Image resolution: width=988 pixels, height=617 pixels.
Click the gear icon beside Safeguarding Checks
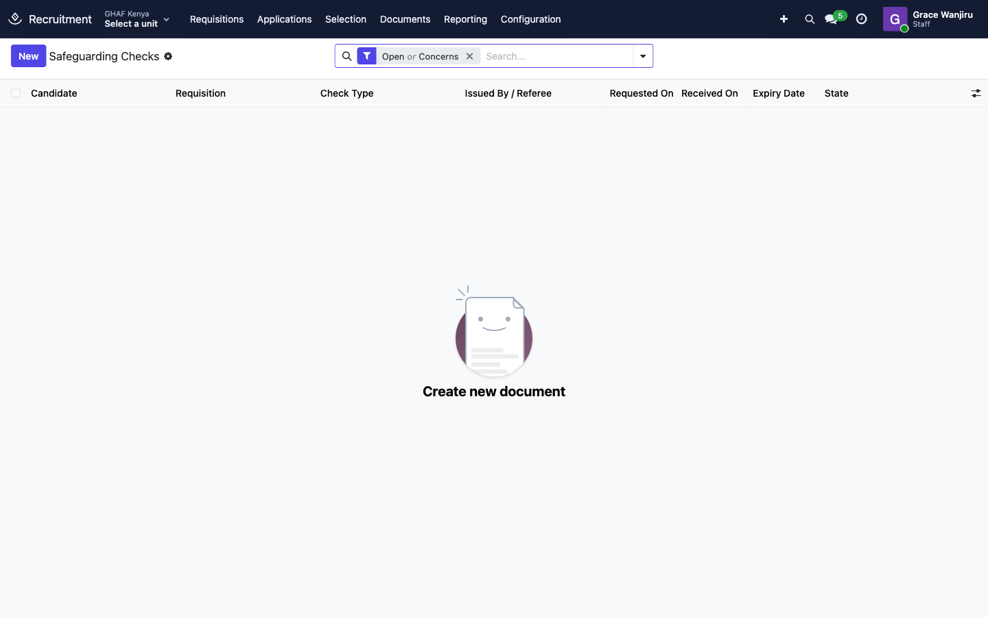(168, 56)
